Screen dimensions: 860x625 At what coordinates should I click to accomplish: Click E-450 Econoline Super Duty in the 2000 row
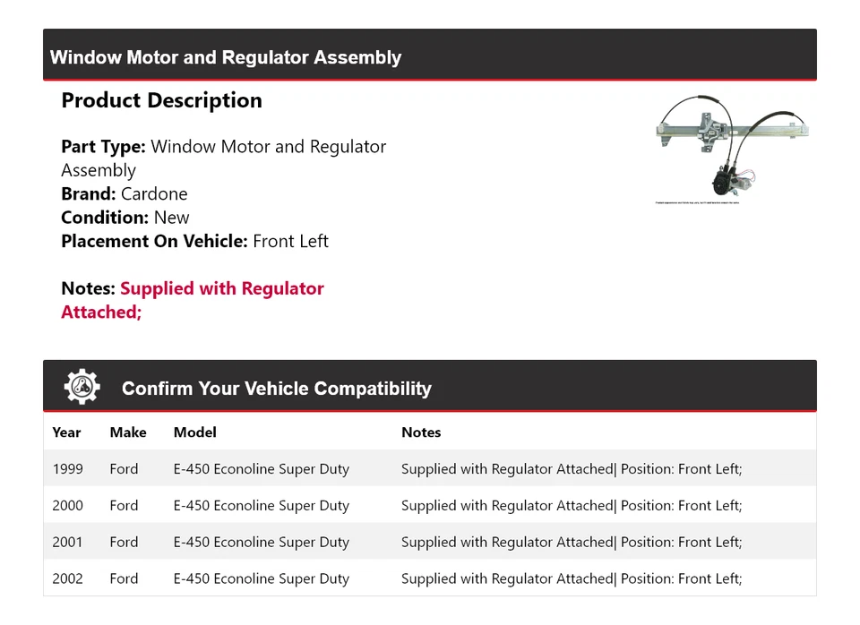(261, 506)
